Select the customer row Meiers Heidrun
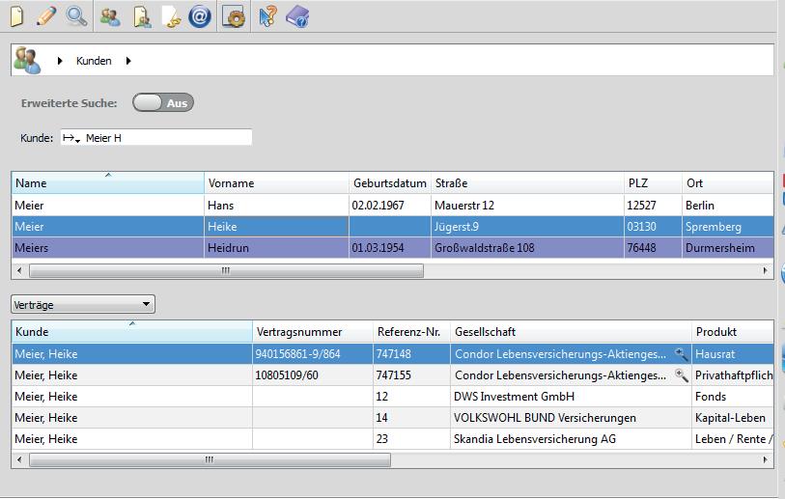The image size is (785, 499). (x=392, y=248)
